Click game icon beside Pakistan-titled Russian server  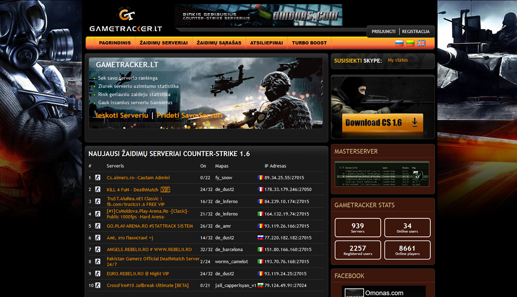(x=98, y=238)
